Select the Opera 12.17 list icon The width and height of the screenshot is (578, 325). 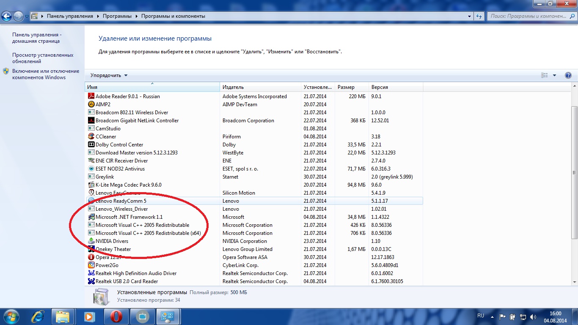[x=91, y=257]
